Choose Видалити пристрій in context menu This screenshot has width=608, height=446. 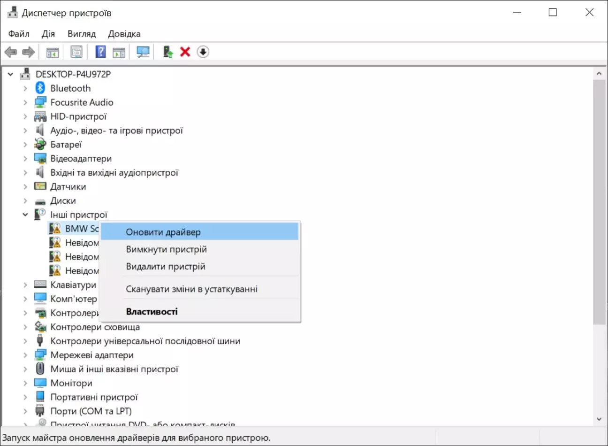pyautogui.click(x=165, y=267)
